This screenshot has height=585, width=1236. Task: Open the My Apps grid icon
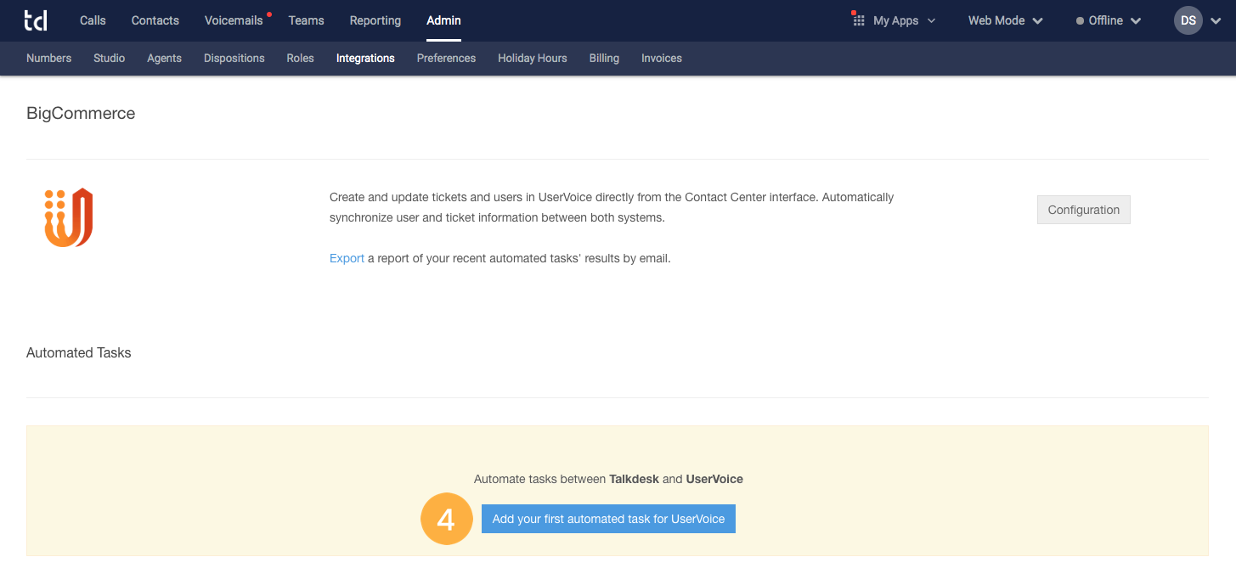tap(858, 20)
